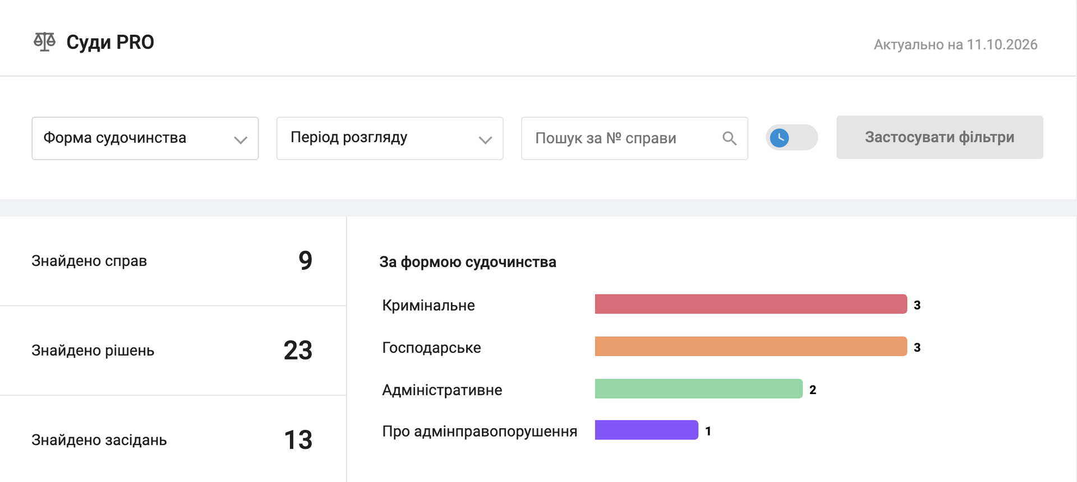Click the Про адмінправопорушення category label
This screenshot has height=482, width=1077.
(480, 431)
